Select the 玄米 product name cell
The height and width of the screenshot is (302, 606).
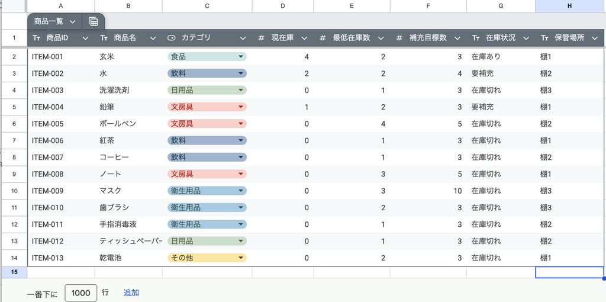coord(128,57)
